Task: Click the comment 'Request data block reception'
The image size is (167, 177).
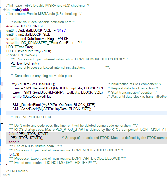Action: pos(133,88)
